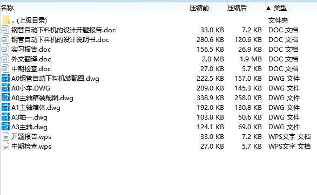The image size is (317, 195).
Task: Select file A3轴一.dwg
Action: pos(29,117)
